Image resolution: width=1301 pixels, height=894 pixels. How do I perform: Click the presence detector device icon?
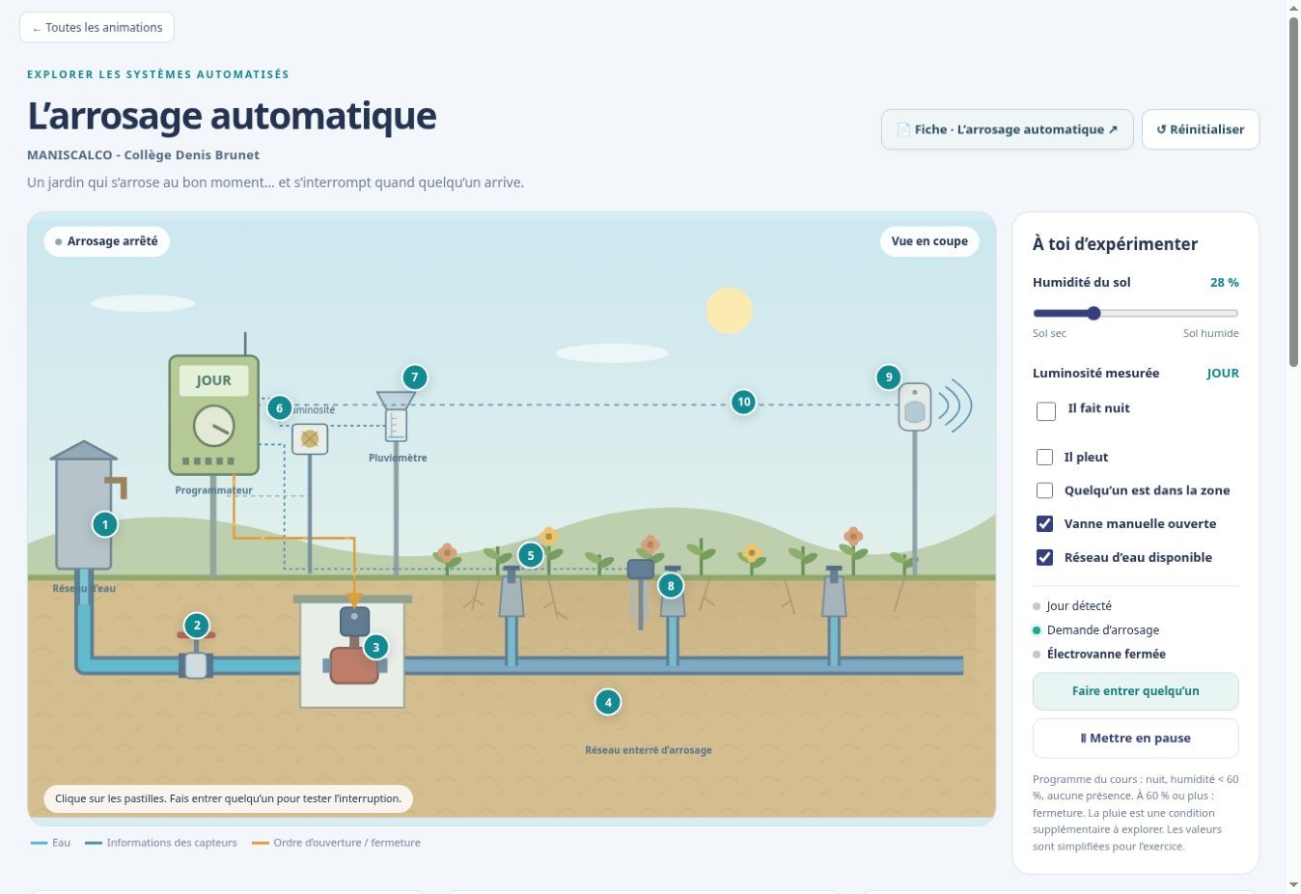[915, 407]
